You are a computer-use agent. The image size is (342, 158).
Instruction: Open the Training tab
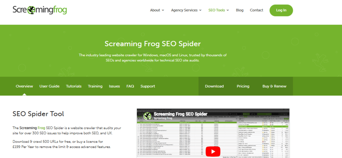tap(95, 86)
